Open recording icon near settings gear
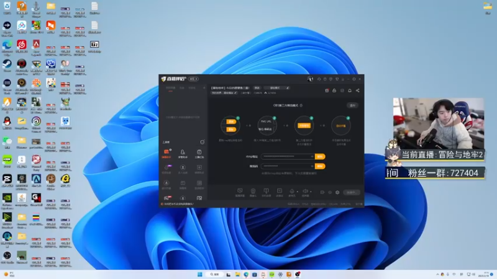The width and height of the screenshot is (497, 279). click(x=322, y=192)
